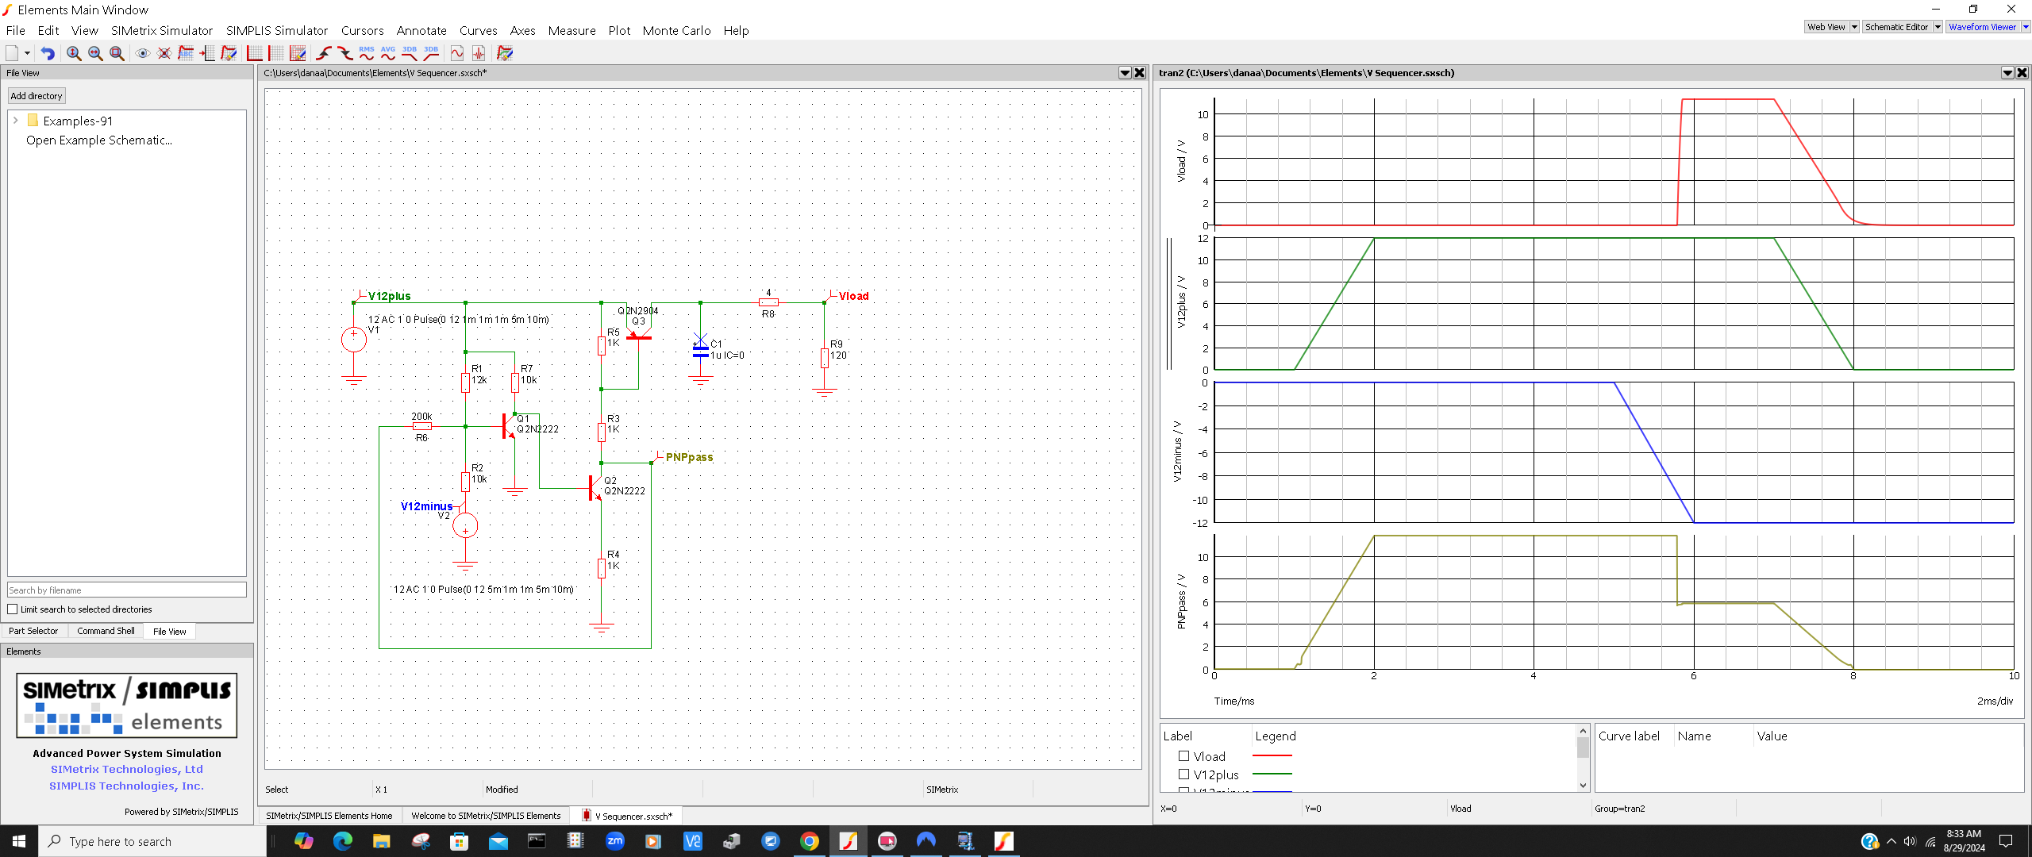Image resolution: width=2032 pixels, height=857 pixels.
Task: Click the new grid red vertical icon
Action: point(276,53)
